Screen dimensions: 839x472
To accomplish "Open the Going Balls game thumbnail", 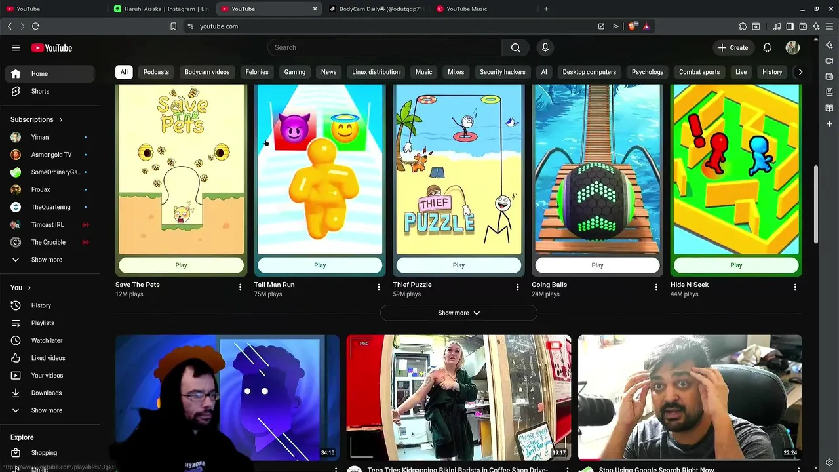I will pos(597,169).
